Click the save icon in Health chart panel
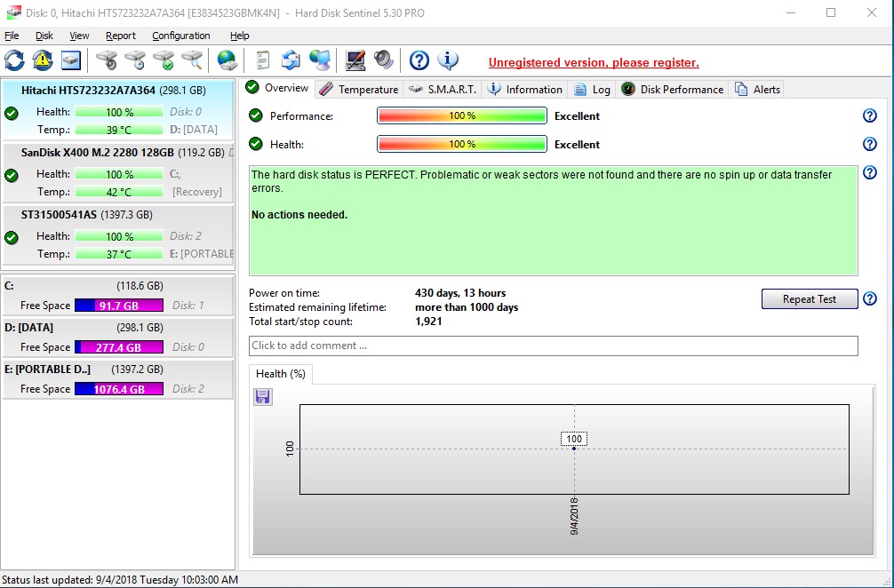The image size is (894, 588). [262, 397]
